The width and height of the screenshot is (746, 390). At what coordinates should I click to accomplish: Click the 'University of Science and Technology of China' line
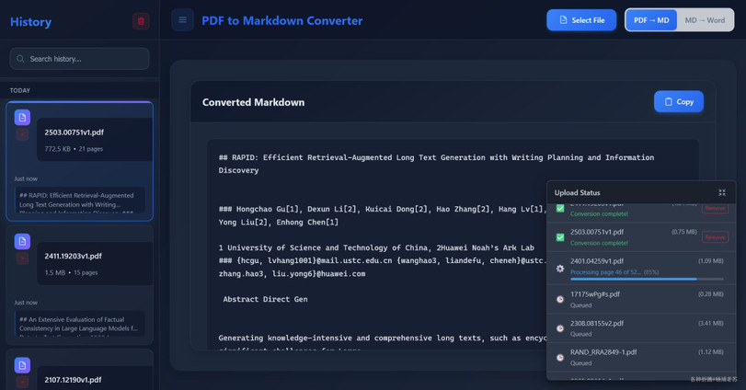pyautogui.click(x=376, y=247)
